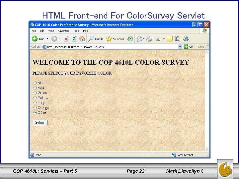Click the Windows flag logo

pyautogui.click(x=205, y=31)
